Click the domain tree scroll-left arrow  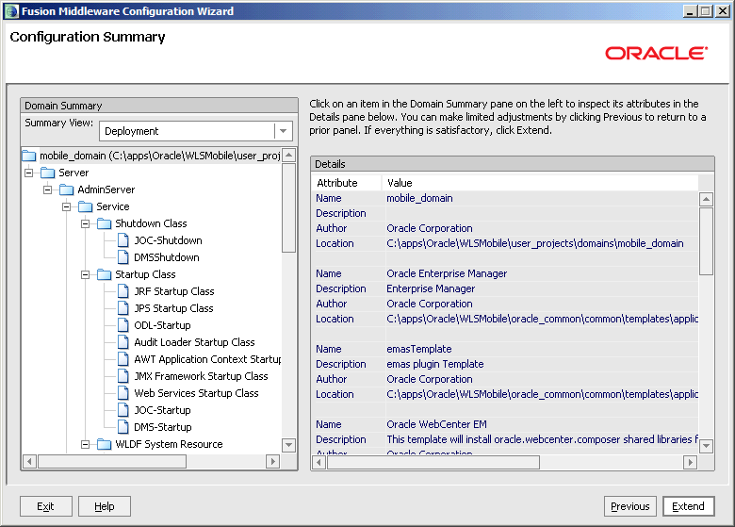coord(30,461)
